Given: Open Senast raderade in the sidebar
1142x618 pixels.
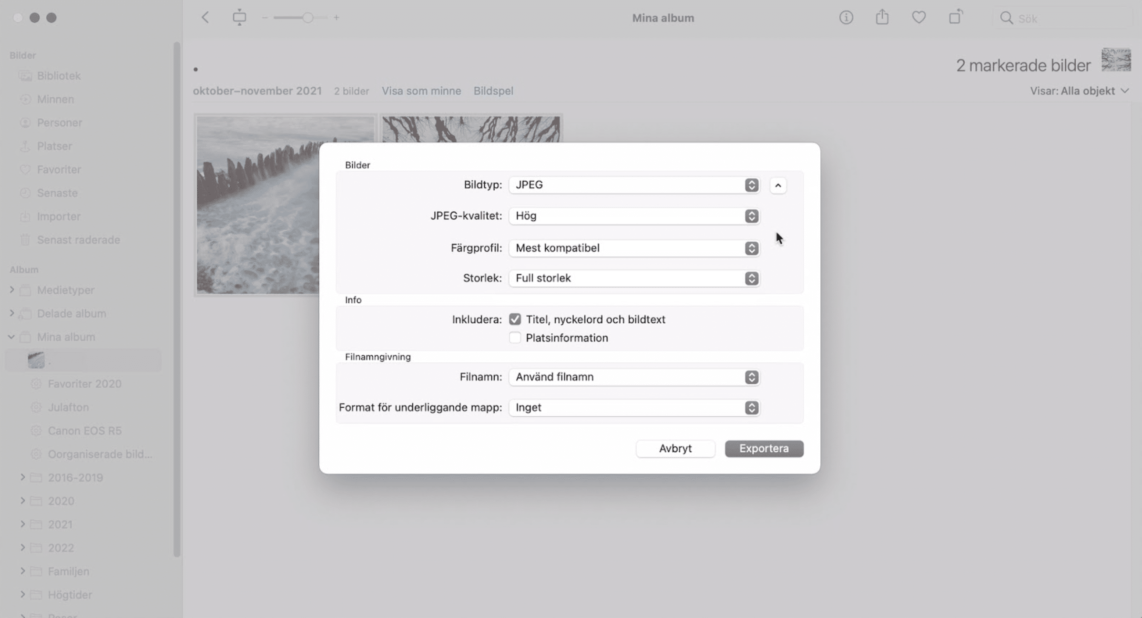Looking at the screenshot, I should [x=78, y=239].
